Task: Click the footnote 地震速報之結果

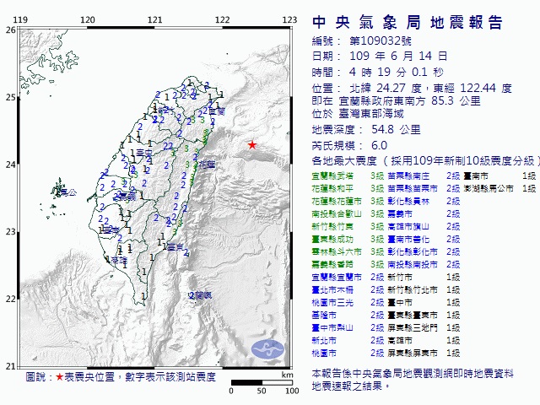Action: (x=348, y=386)
